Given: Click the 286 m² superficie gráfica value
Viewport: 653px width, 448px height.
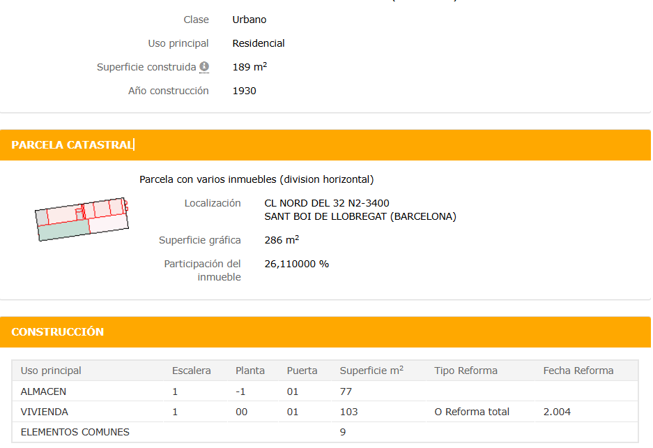Looking at the screenshot, I should tap(282, 240).
